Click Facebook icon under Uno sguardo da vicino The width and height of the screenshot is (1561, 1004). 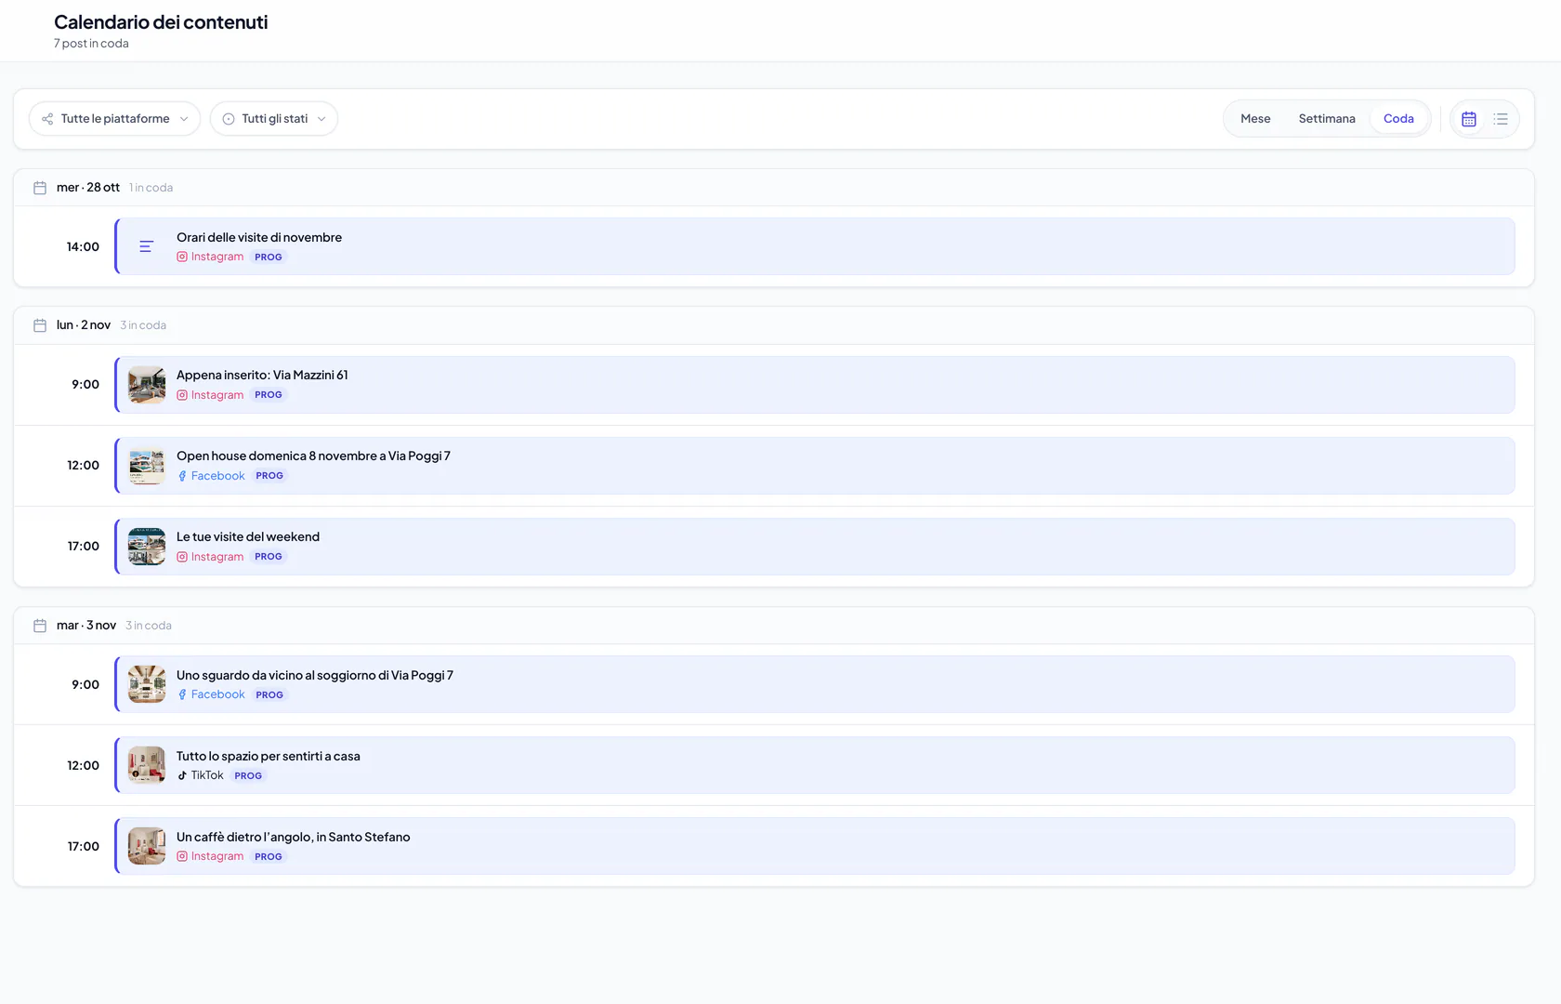182,694
